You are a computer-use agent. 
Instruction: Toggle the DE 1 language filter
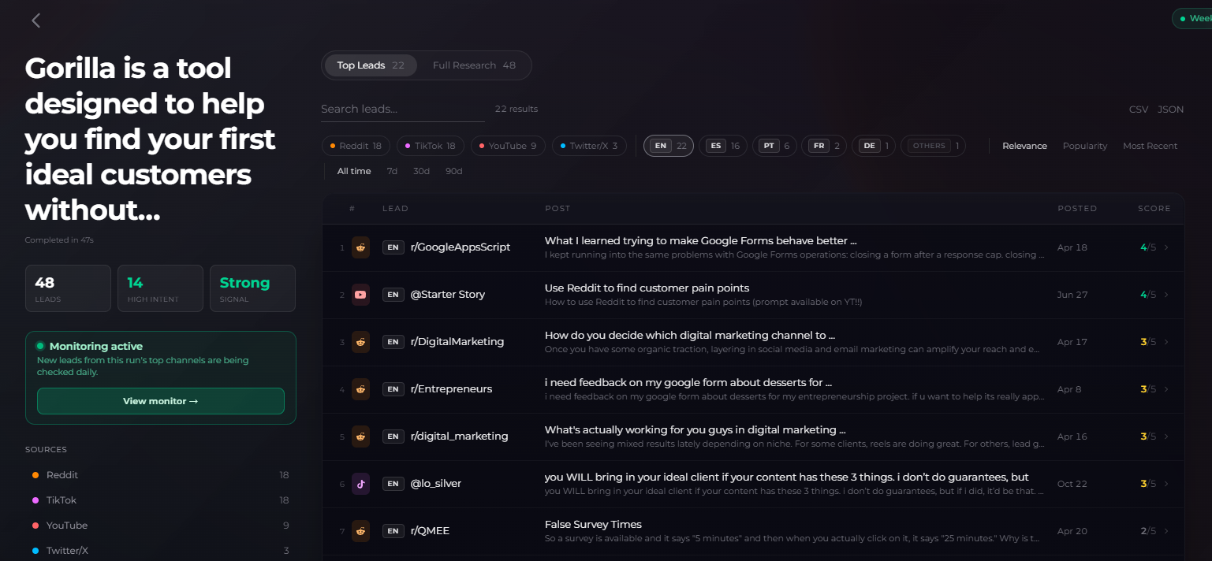coord(874,146)
